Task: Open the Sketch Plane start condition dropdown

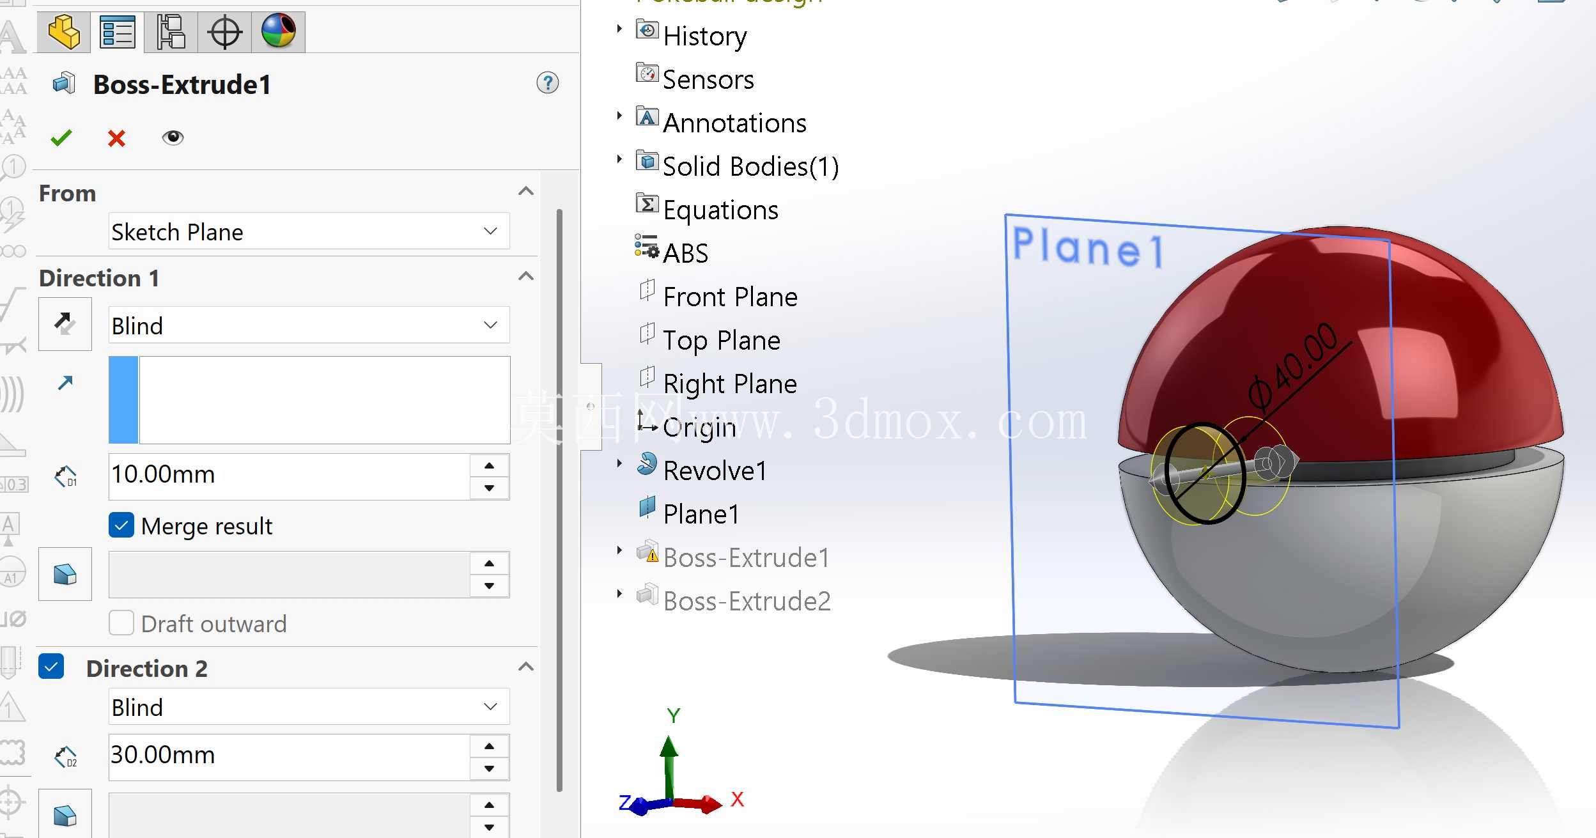Action: 309,231
